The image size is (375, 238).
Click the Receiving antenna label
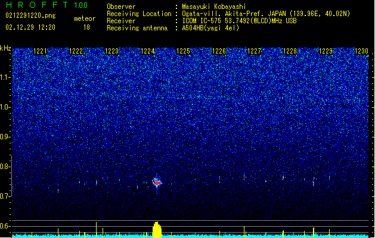click(x=137, y=28)
